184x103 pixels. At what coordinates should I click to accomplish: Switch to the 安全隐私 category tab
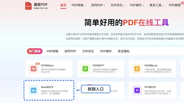(x=124, y=51)
